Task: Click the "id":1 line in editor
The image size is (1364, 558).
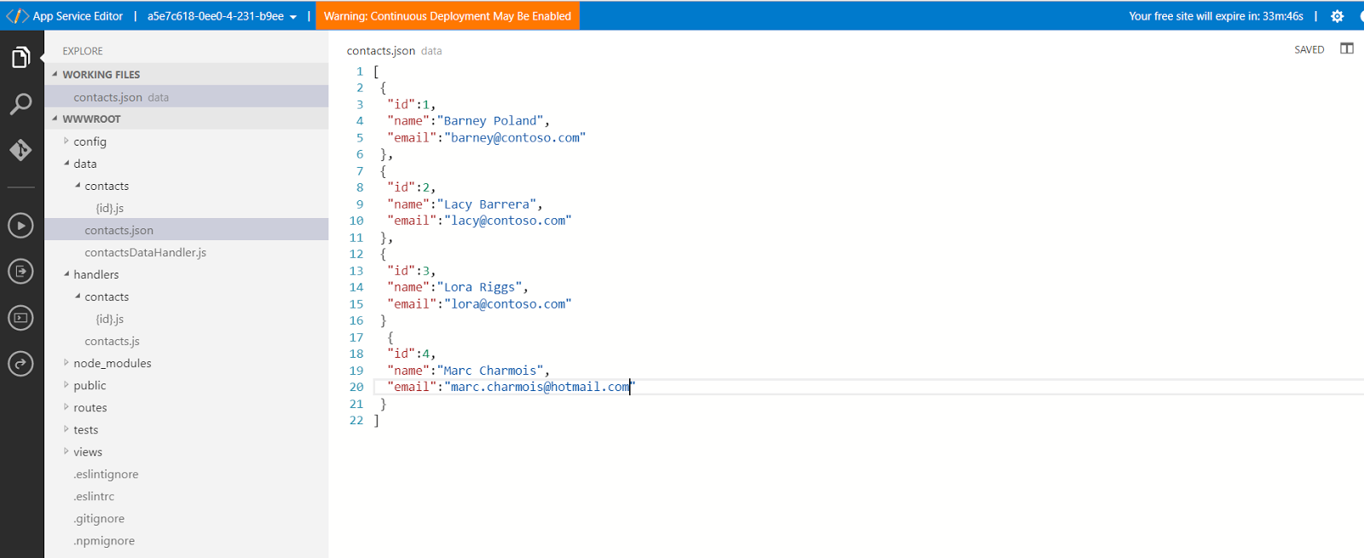Action: click(x=411, y=104)
